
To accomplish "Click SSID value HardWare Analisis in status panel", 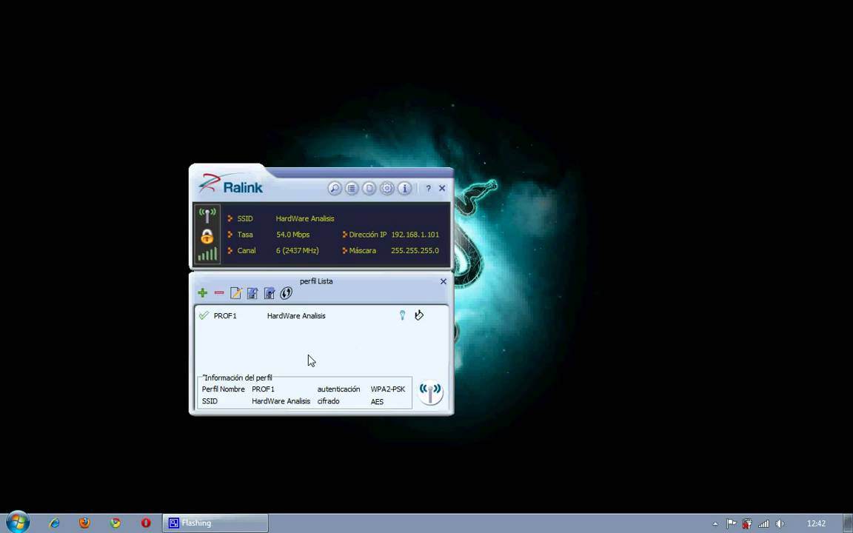I will click(x=305, y=218).
